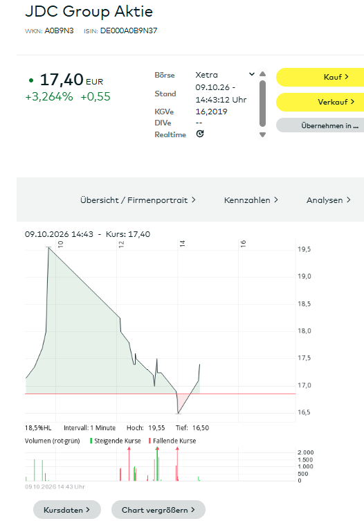Click the price 17,40 EUR
364x530 pixels.
click(71, 80)
